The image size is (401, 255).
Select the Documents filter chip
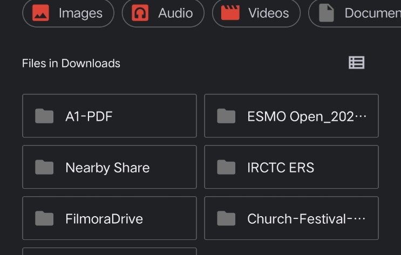pyautogui.click(x=355, y=13)
